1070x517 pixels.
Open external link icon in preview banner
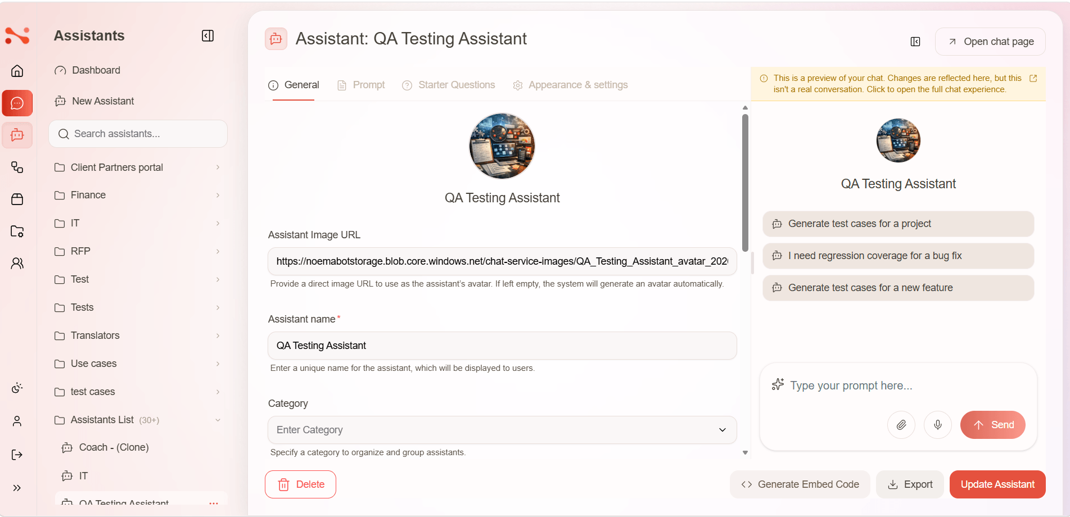[1033, 78]
